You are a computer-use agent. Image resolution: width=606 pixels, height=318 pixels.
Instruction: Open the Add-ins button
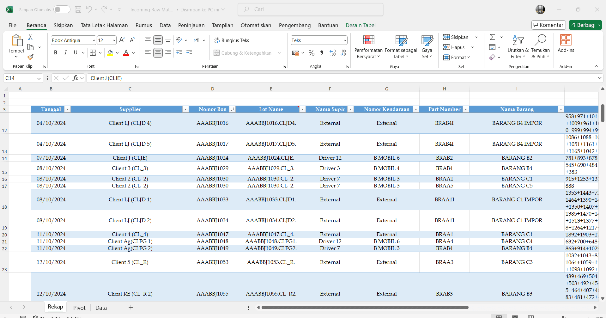tap(566, 44)
